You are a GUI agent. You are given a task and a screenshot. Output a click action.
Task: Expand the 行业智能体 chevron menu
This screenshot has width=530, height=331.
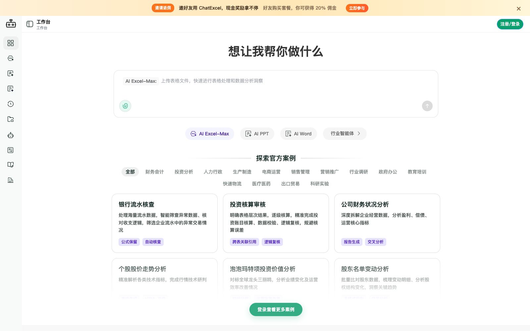[345, 134]
